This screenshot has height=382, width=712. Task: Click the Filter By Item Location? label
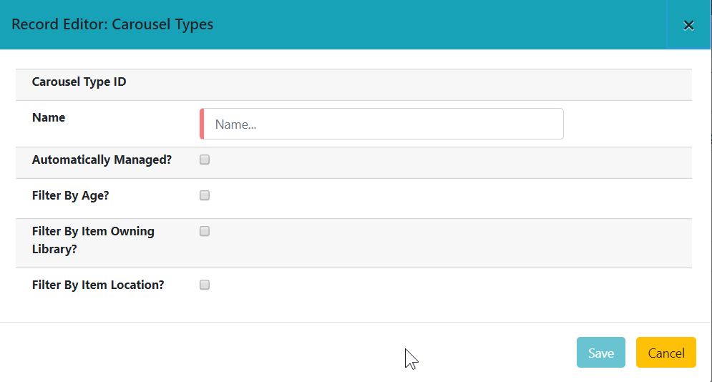click(98, 285)
